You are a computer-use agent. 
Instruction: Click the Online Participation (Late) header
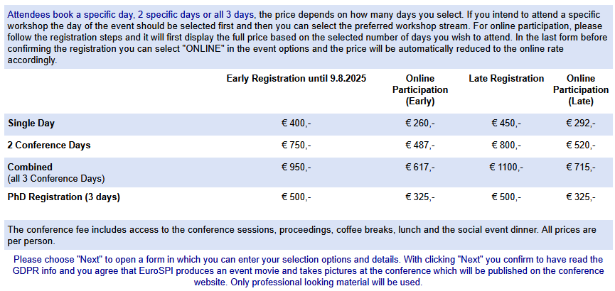coord(580,89)
